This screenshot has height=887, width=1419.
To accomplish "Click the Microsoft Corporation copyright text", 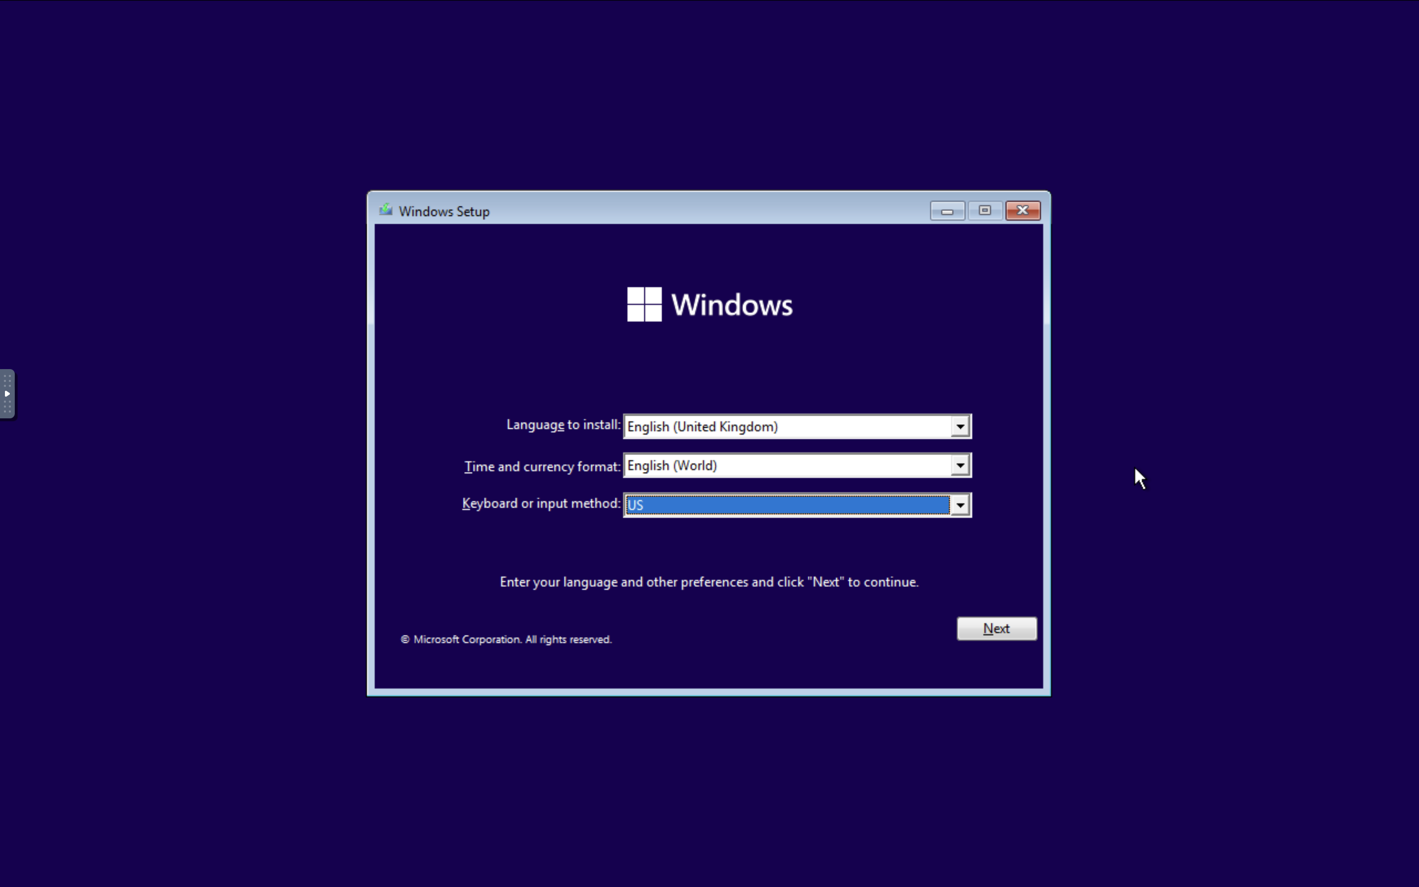I will tap(506, 640).
